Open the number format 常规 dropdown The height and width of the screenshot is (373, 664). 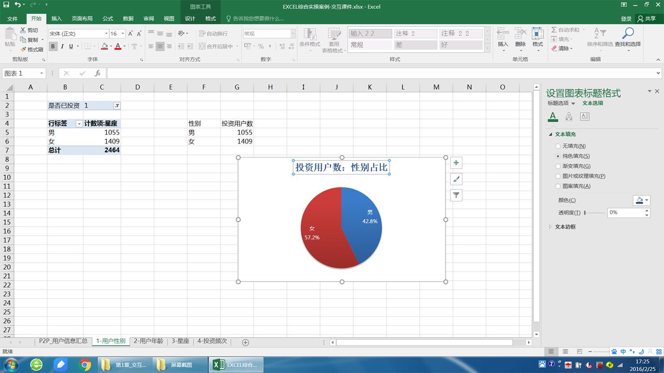click(293, 34)
